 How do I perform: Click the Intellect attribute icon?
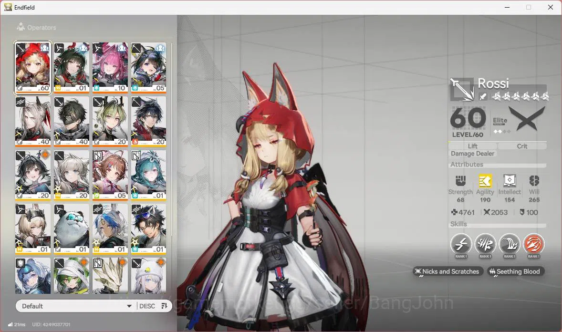(510, 181)
